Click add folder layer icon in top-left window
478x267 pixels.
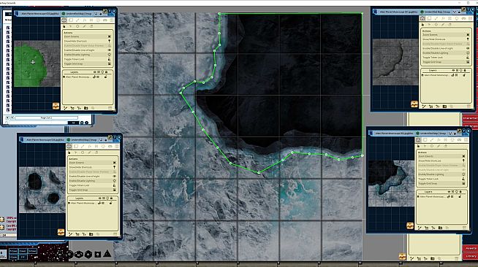point(86,108)
